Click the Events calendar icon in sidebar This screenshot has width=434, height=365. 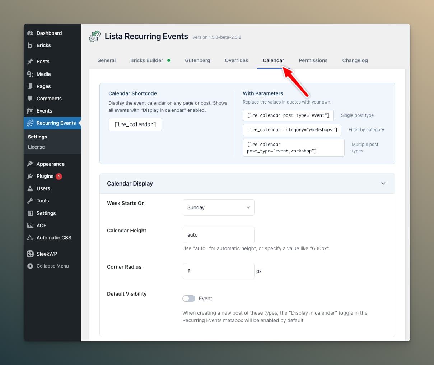(30, 111)
